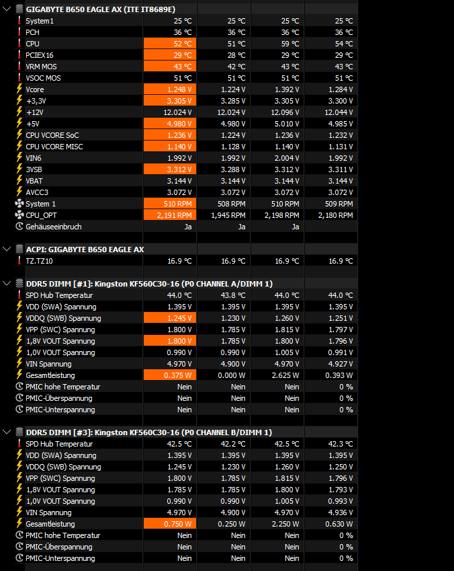Click the clock icon of Gehäuseeinbruch
The width and height of the screenshot is (454, 571).
tap(19, 226)
